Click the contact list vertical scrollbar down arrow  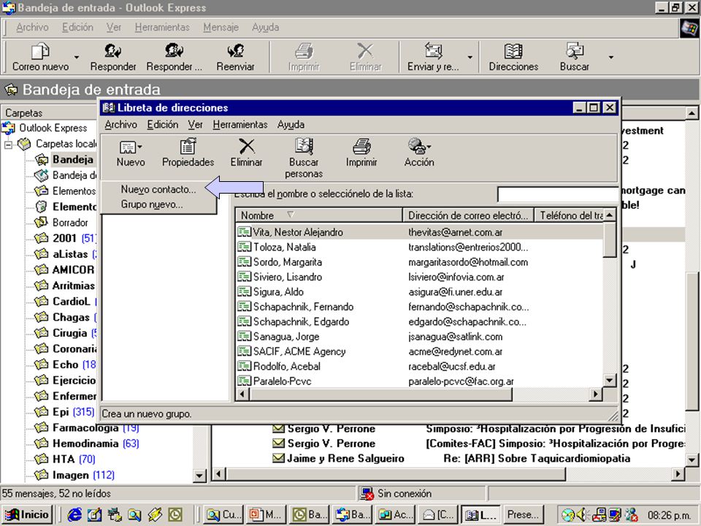609,381
